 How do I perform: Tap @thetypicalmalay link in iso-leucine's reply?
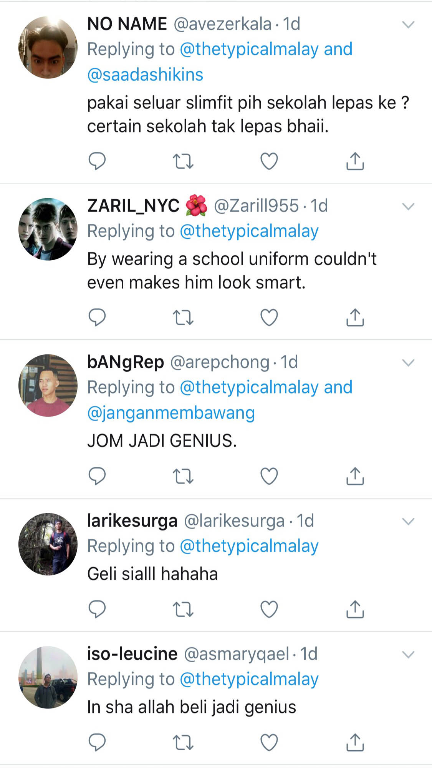[249, 679]
